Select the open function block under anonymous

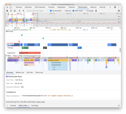point(29,65)
